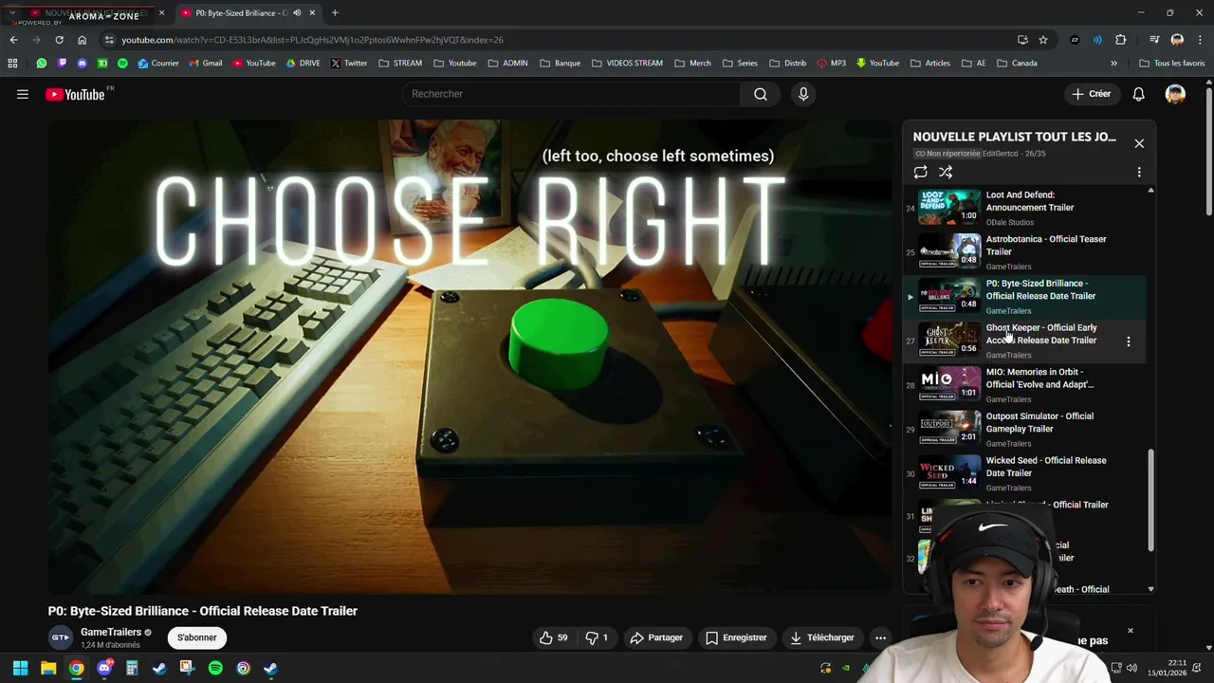1214x683 pixels.
Task: Open a new browser tab
Action: pos(335,13)
